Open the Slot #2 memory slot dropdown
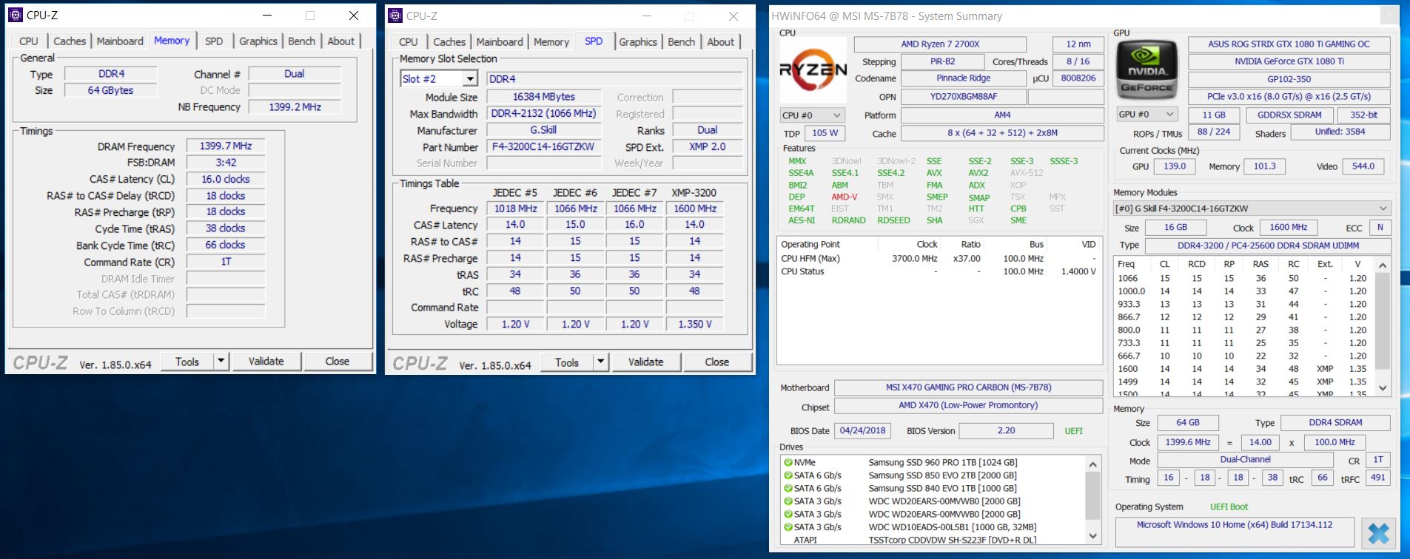Viewport: 1410px width, 559px height. [440, 79]
